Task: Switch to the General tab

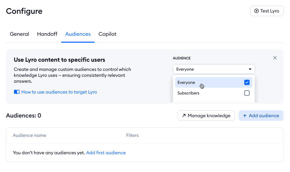Action: click(19, 34)
